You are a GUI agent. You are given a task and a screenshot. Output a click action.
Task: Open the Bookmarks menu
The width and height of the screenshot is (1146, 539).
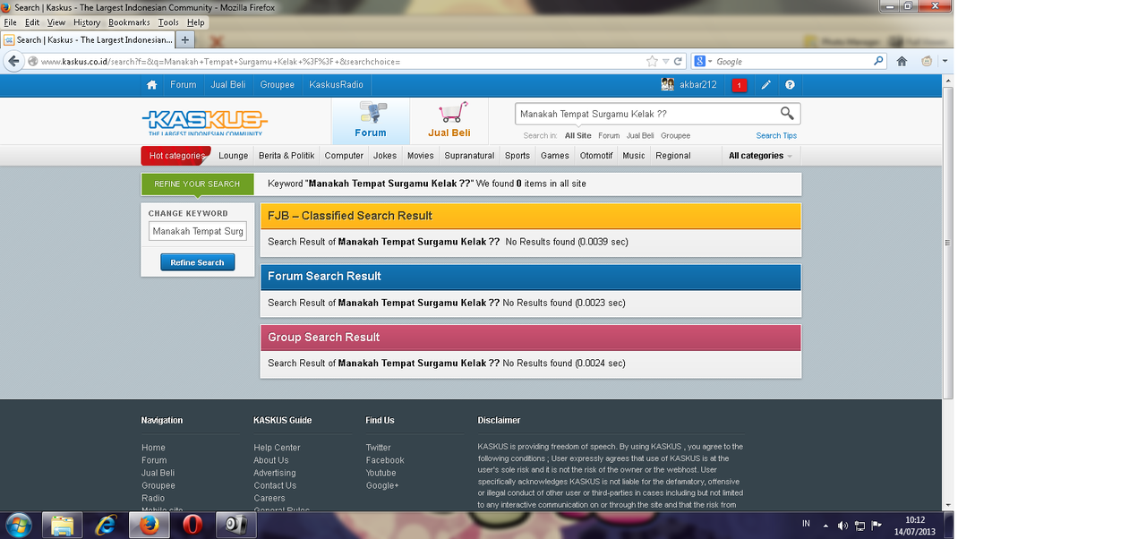click(x=129, y=22)
